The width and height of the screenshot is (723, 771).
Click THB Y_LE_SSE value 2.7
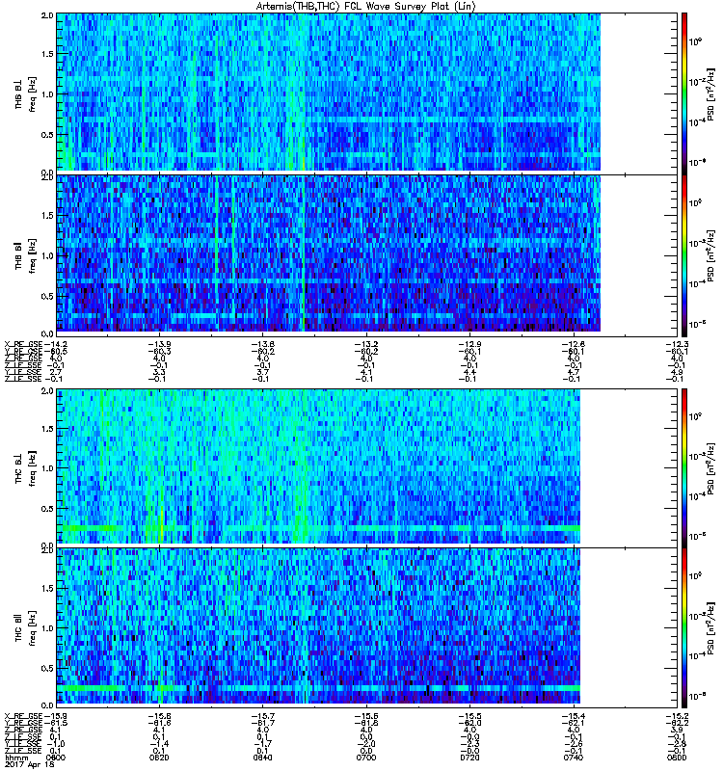point(56,372)
